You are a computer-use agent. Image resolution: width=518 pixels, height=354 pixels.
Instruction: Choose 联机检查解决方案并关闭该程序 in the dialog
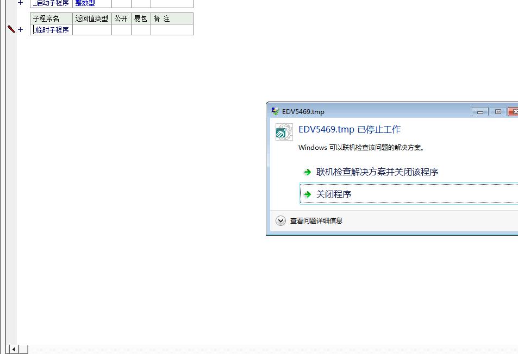pos(377,172)
